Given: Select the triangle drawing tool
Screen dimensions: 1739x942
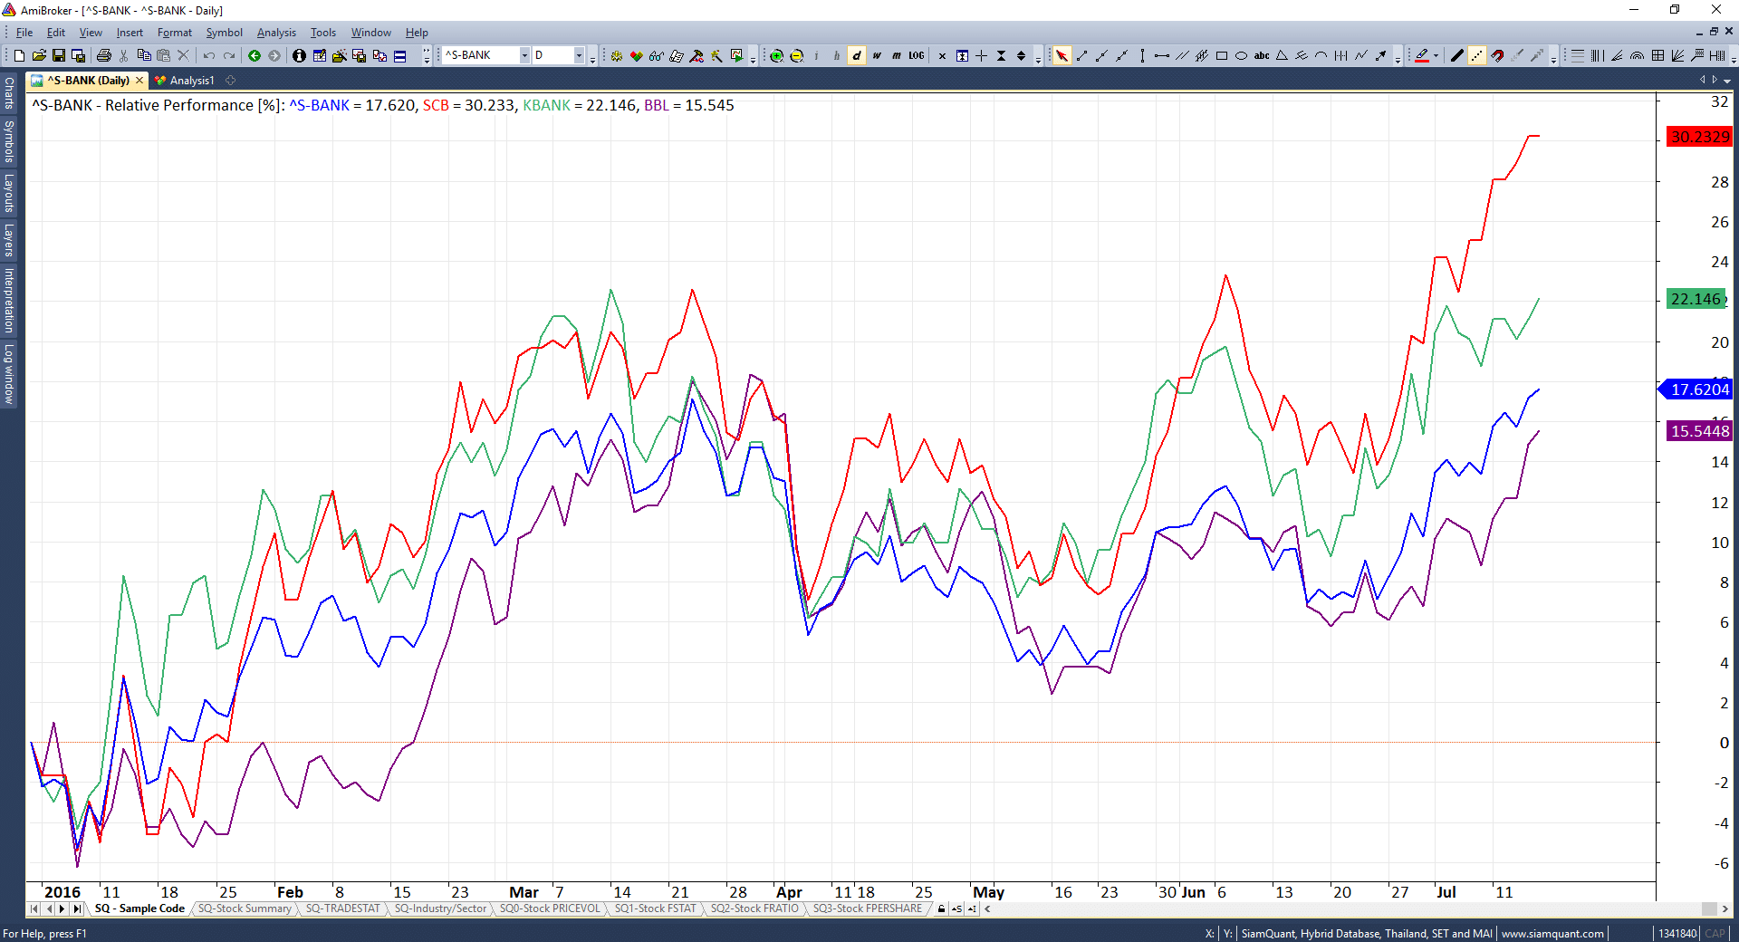Looking at the screenshot, I should point(1282,56).
